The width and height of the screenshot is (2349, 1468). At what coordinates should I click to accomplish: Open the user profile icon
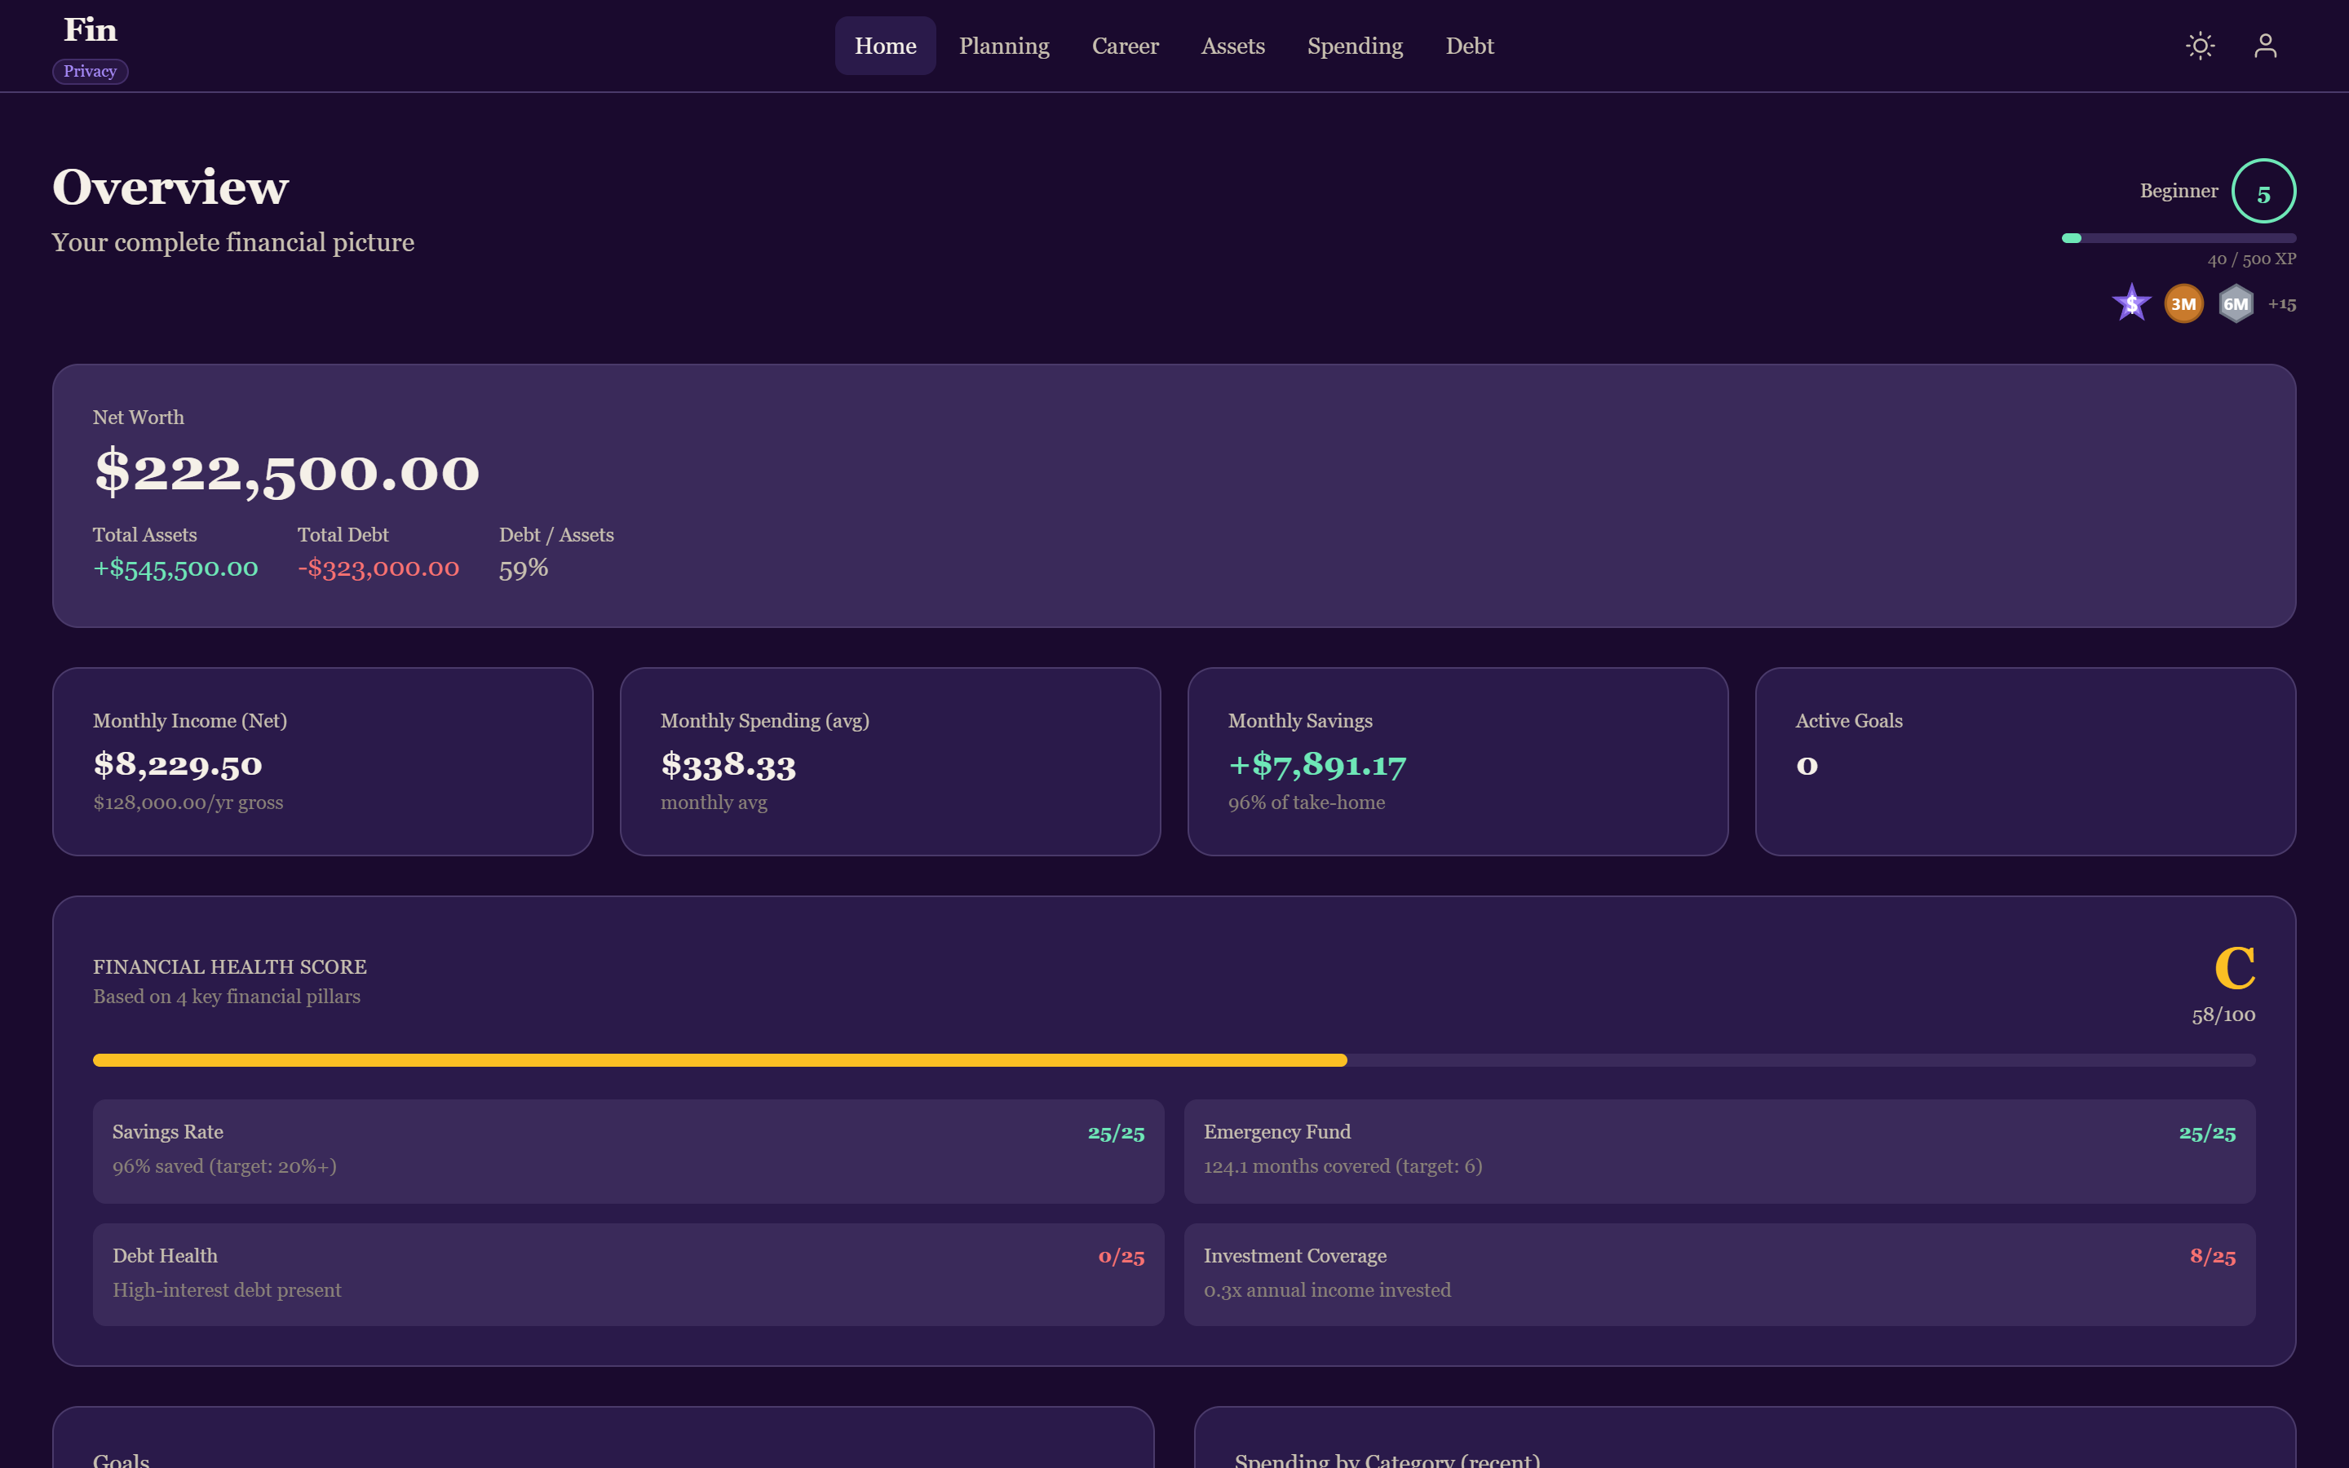(2266, 46)
